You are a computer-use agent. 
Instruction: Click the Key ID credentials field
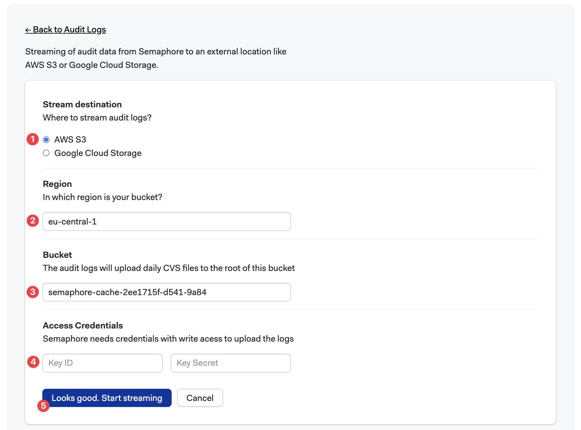pos(103,363)
